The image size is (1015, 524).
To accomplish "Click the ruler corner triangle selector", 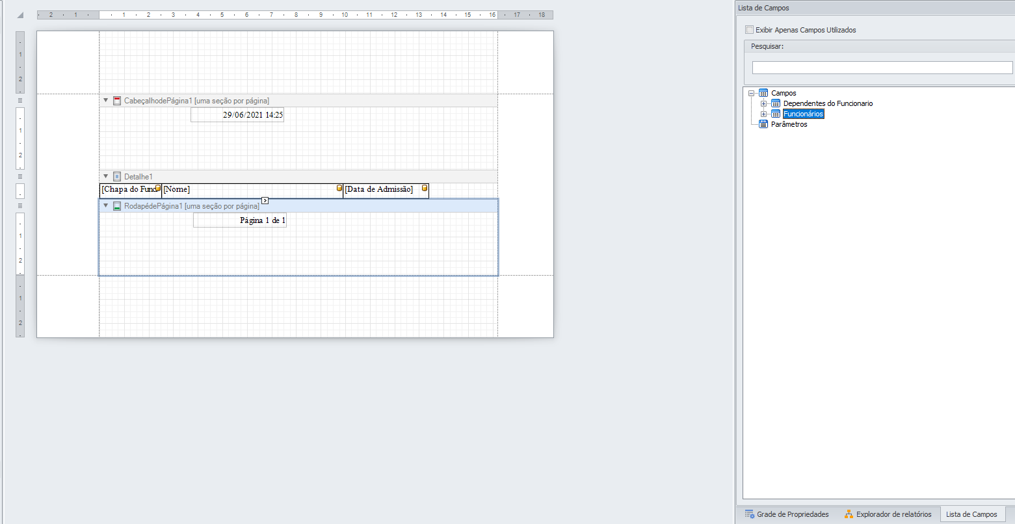I will pyautogui.click(x=20, y=15).
